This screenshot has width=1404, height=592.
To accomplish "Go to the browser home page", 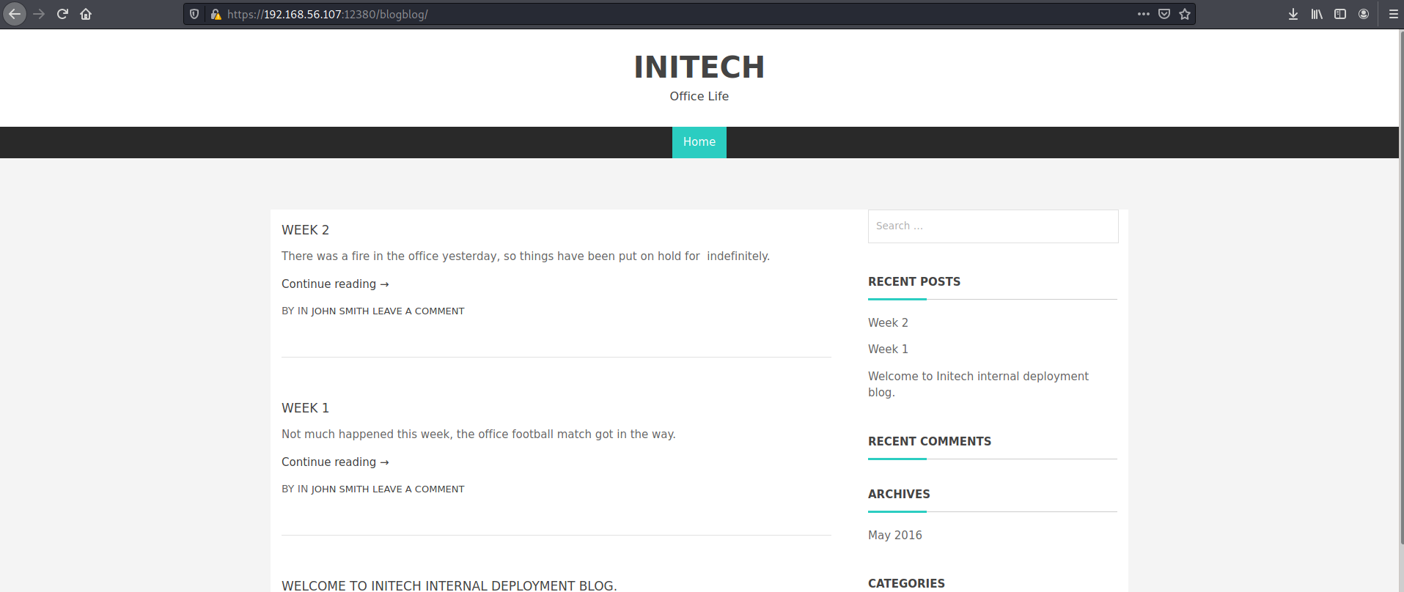I will point(86,14).
